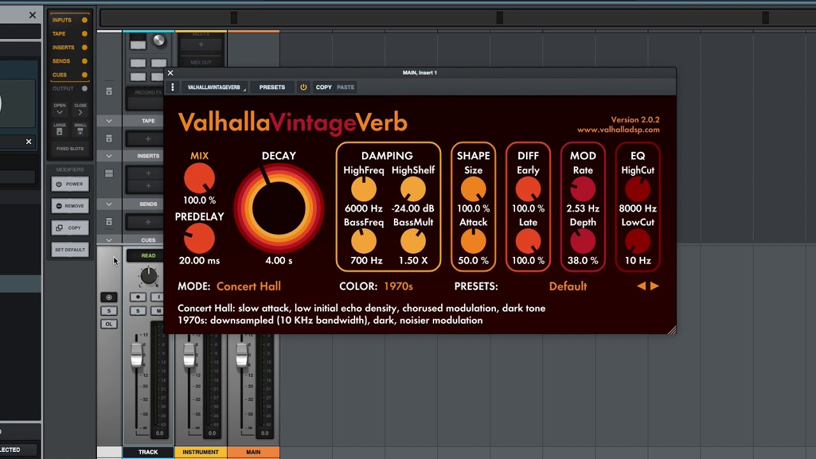Go to the previous preset arrow
816x459 pixels.
[x=641, y=286]
